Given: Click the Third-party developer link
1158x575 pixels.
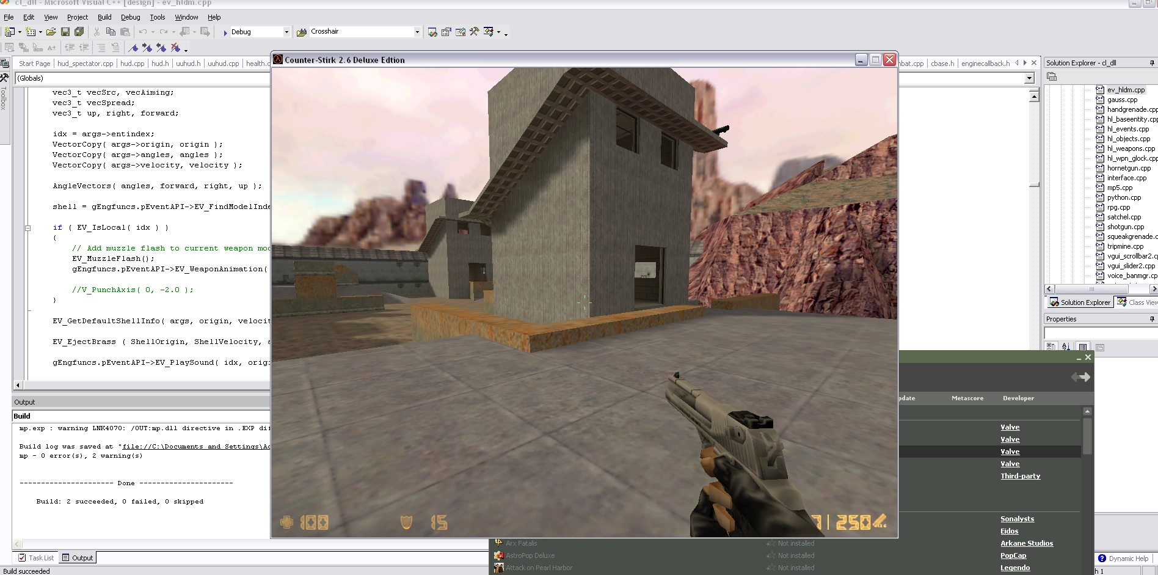Looking at the screenshot, I should coord(1020,476).
